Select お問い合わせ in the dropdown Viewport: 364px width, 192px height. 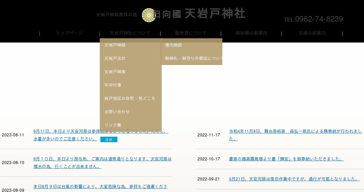[x=117, y=112]
